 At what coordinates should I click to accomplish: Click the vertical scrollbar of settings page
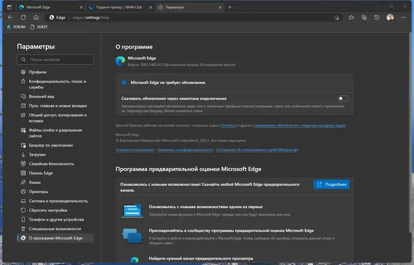pyautogui.click(x=411, y=132)
